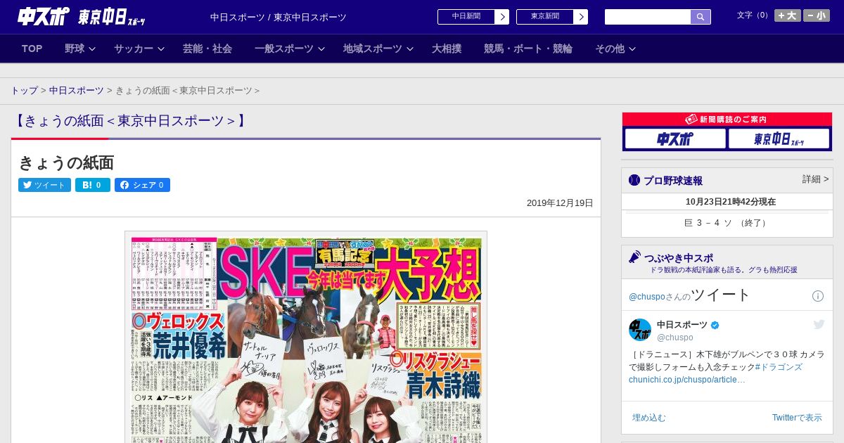Focus the header search input field
This screenshot has height=443, width=844.
(648, 17)
